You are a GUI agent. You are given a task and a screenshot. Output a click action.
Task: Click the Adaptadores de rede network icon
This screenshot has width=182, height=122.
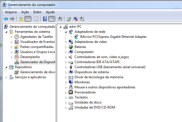71,32
